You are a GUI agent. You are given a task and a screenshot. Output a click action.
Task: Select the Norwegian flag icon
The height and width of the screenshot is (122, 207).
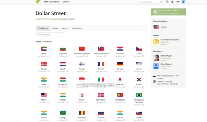(101, 95)
